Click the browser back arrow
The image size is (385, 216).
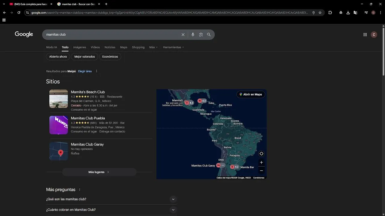click(x=4, y=13)
